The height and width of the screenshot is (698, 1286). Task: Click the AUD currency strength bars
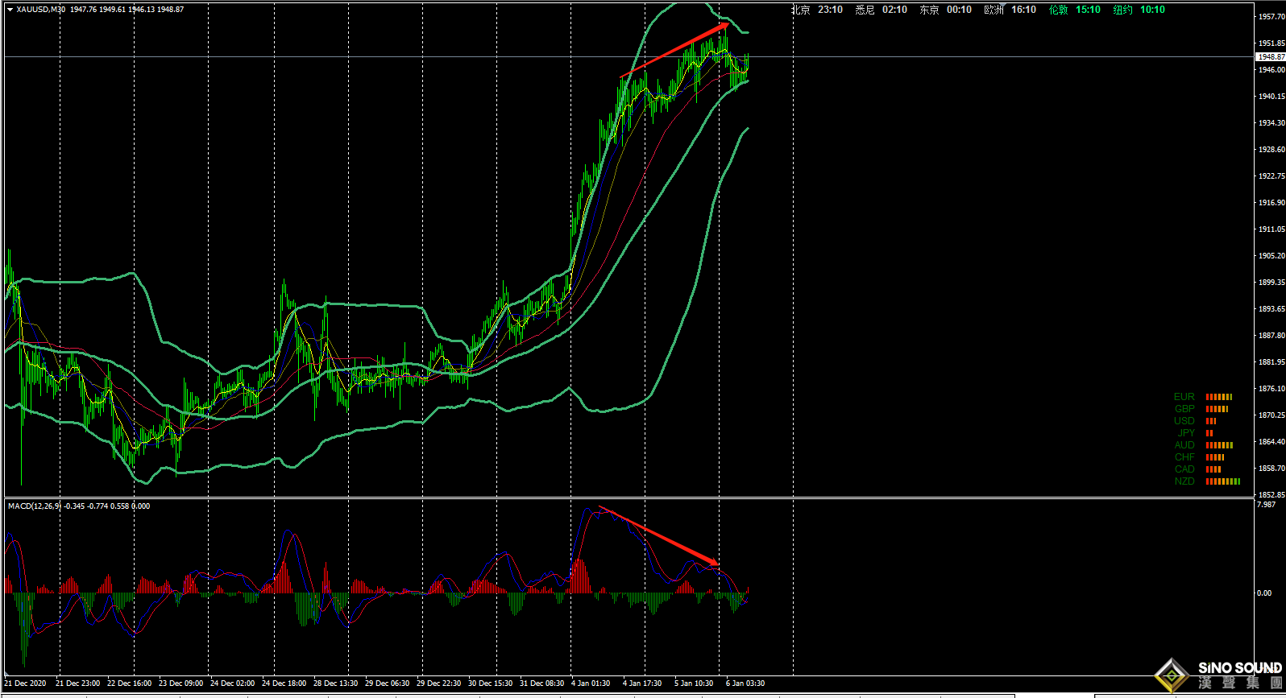coord(1219,445)
